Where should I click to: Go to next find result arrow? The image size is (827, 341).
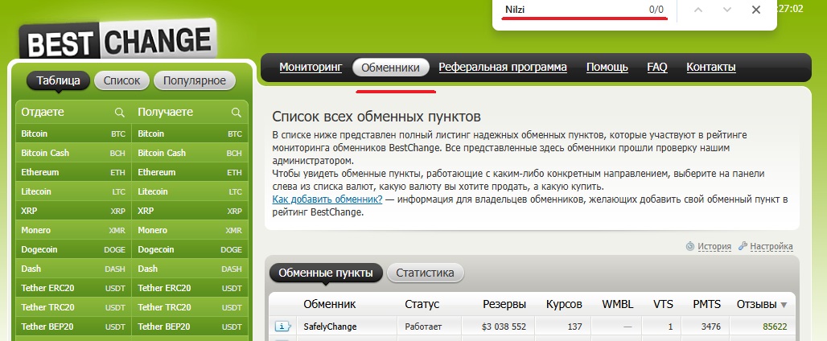pyautogui.click(x=727, y=10)
